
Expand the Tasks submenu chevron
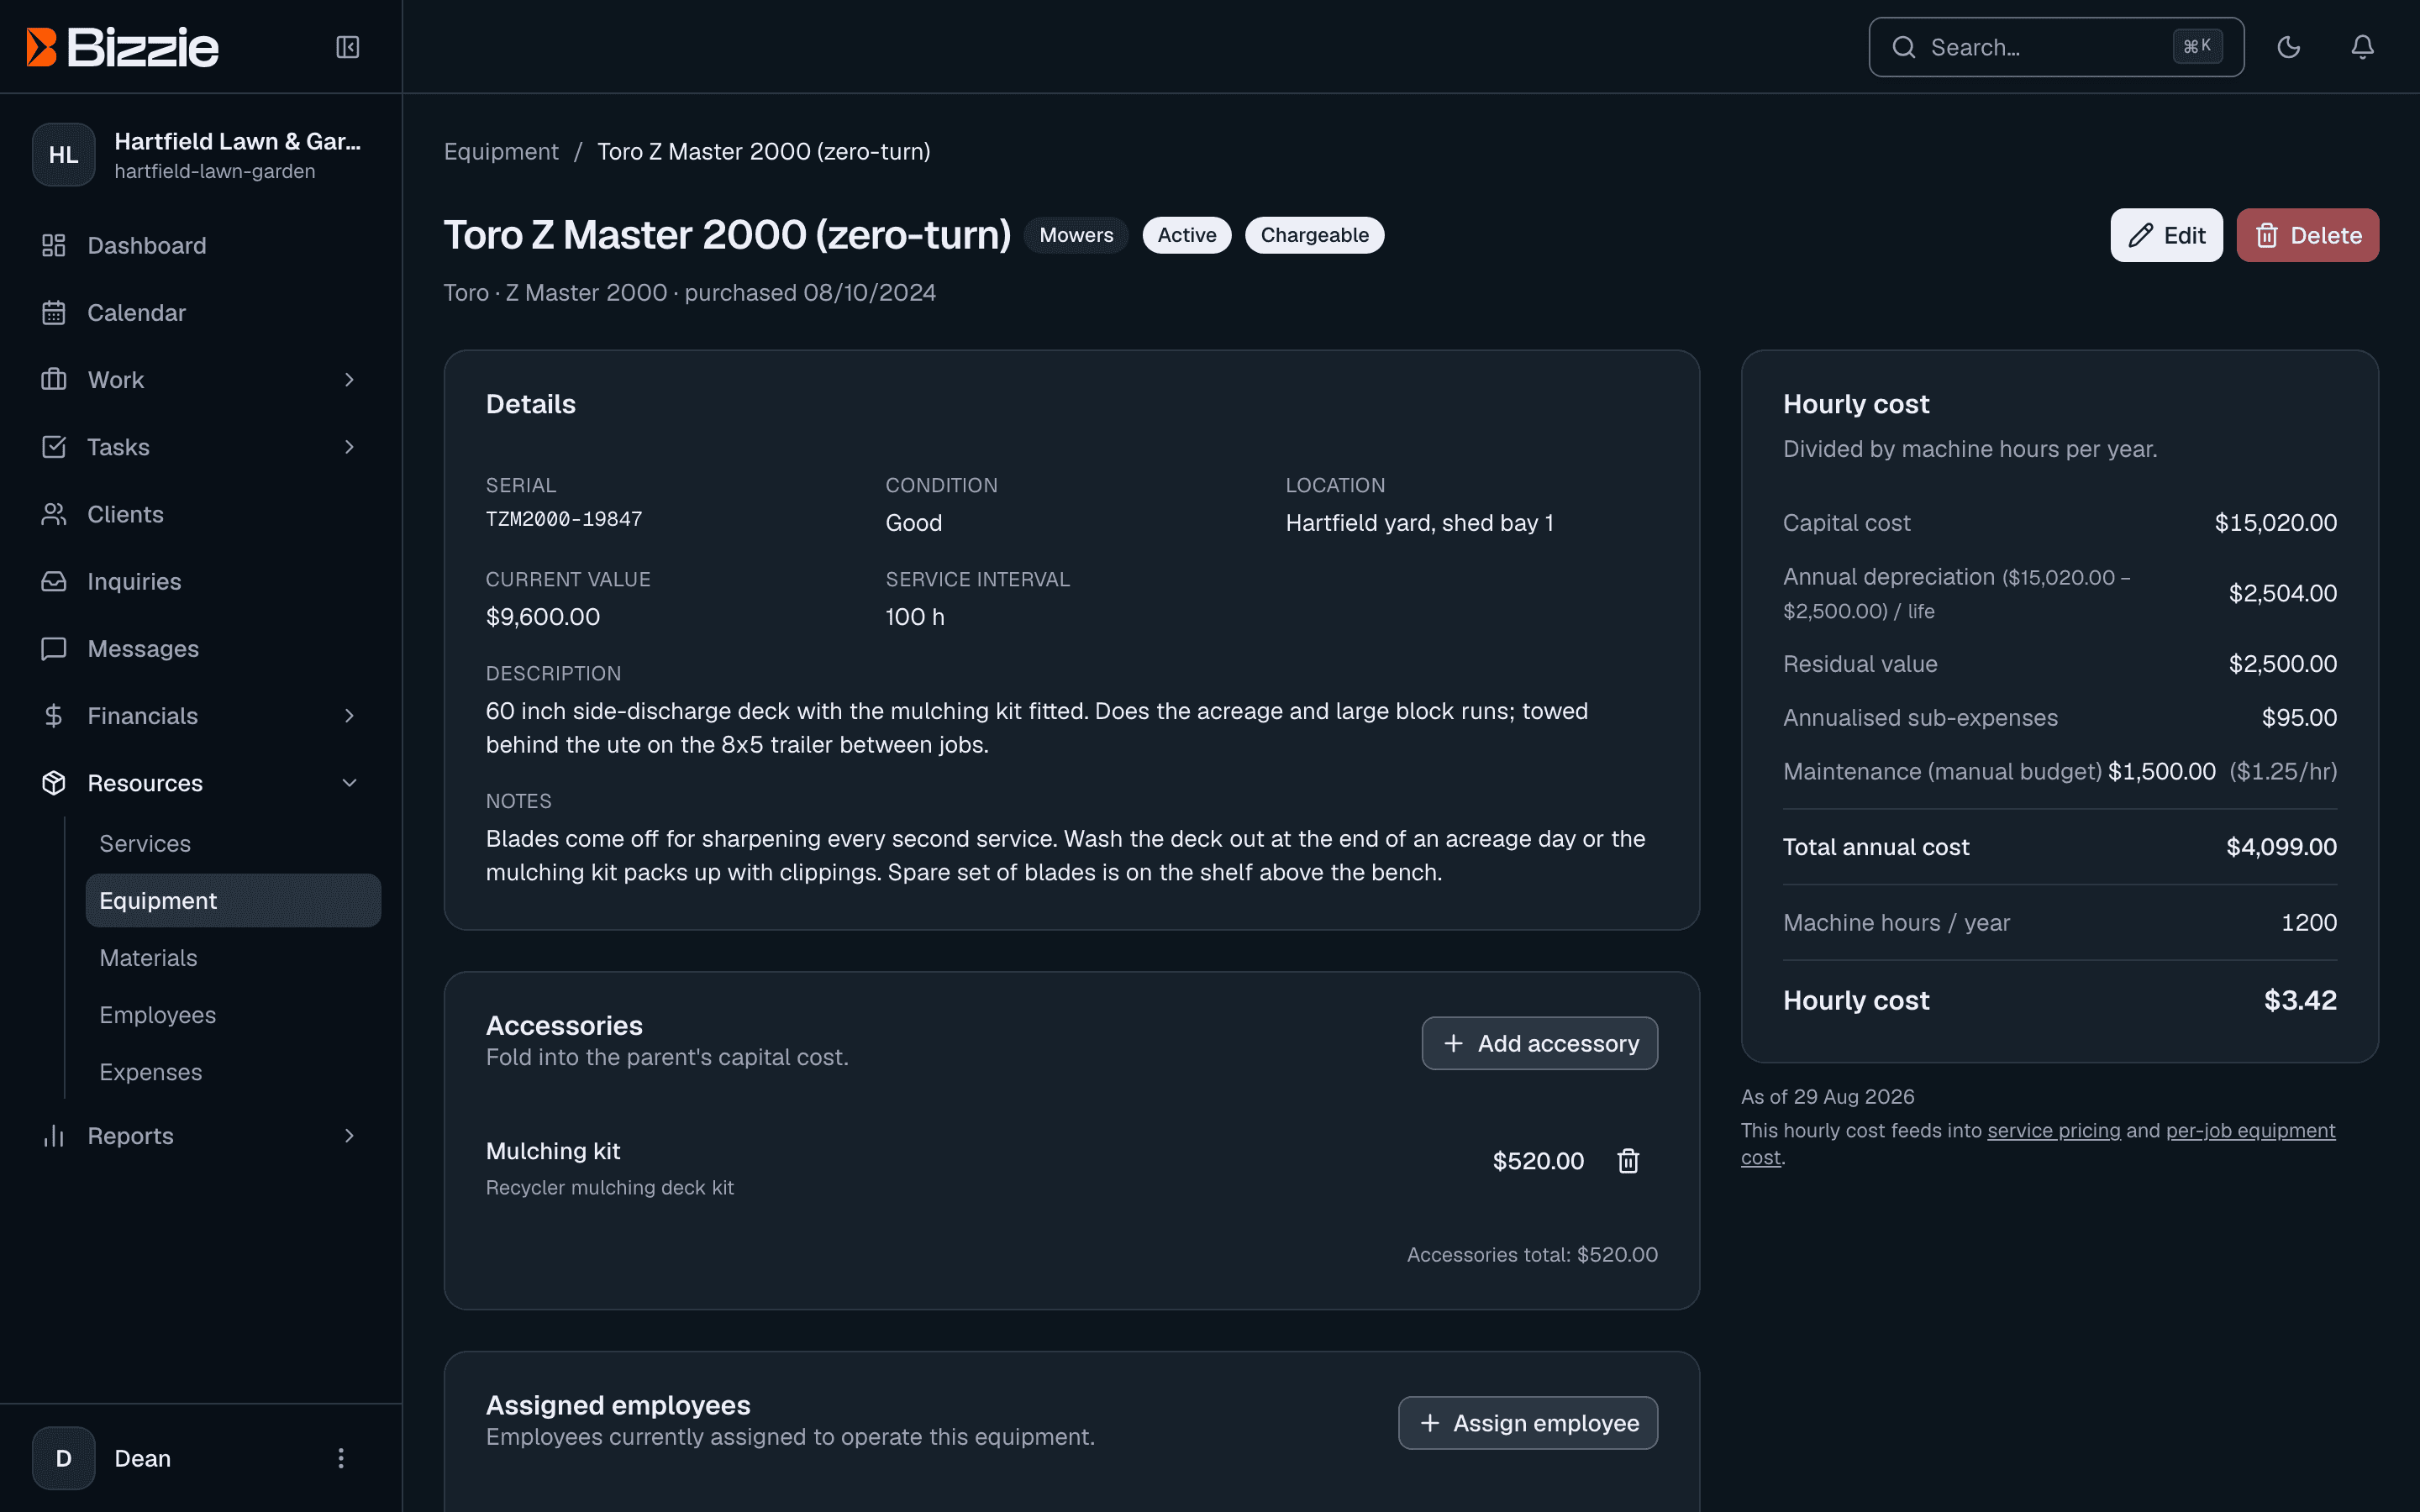tap(349, 447)
